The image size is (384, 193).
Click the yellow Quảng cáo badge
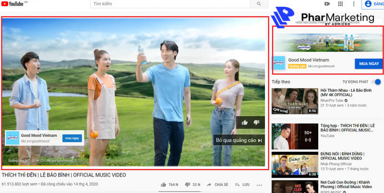pos(297,66)
